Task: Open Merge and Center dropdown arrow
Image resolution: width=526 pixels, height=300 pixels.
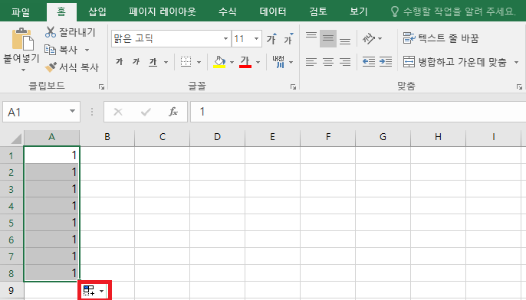Action: (x=516, y=62)
